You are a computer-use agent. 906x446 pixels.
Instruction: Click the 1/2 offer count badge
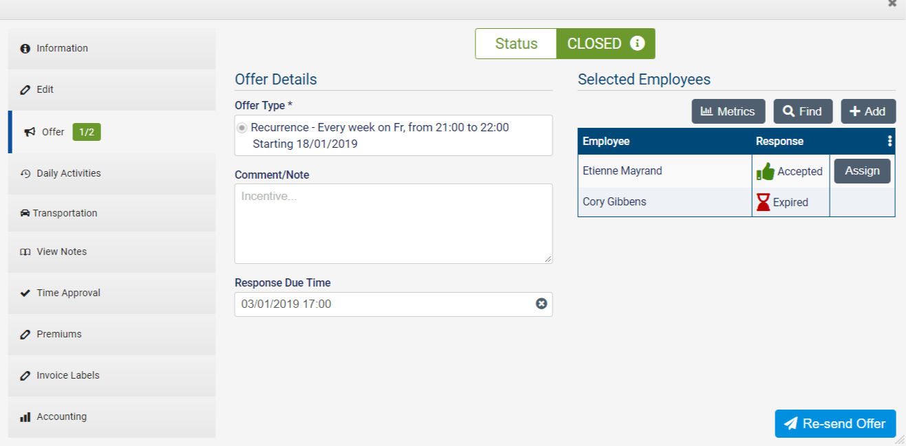click(87, 132)
